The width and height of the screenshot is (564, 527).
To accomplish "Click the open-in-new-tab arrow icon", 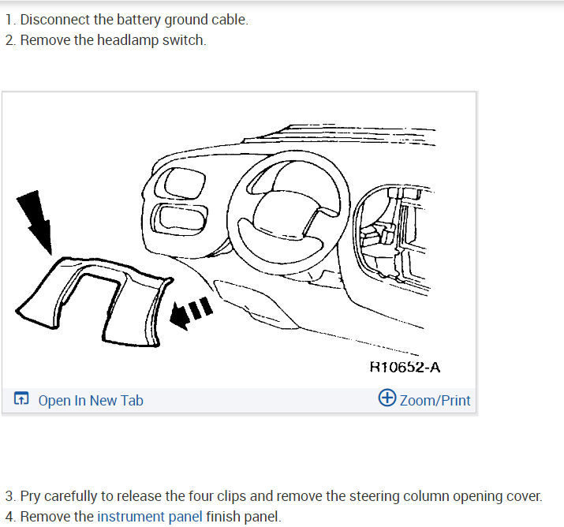I will pyautogui.click(x=21, y=398).
